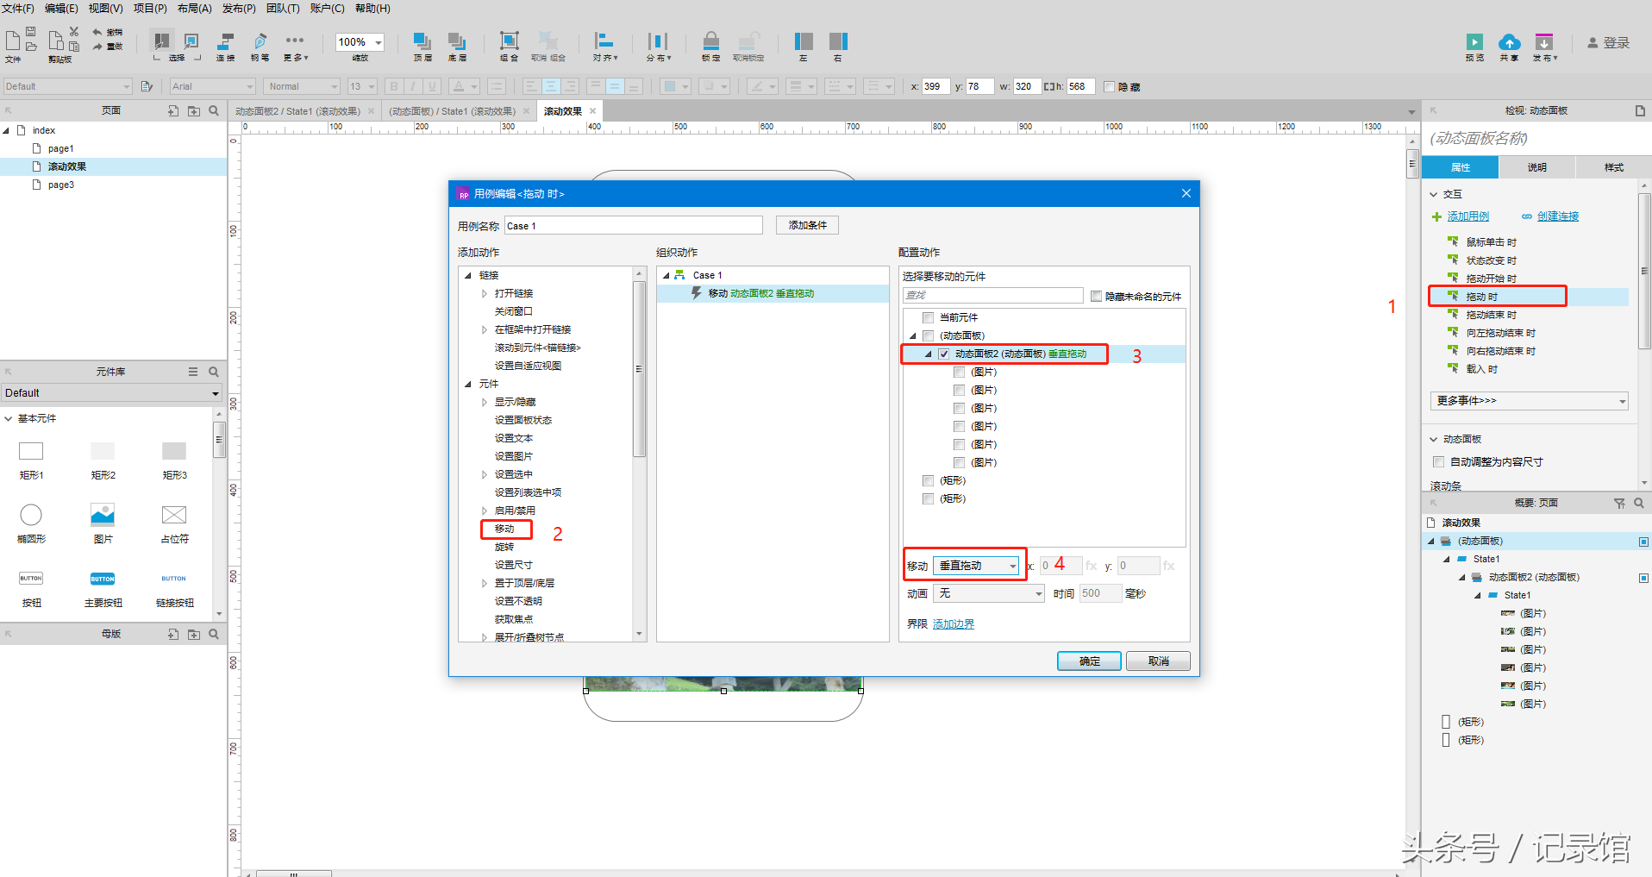Click the 添加条件 button
1652x877 pixels.
click(x=807, y=225)
